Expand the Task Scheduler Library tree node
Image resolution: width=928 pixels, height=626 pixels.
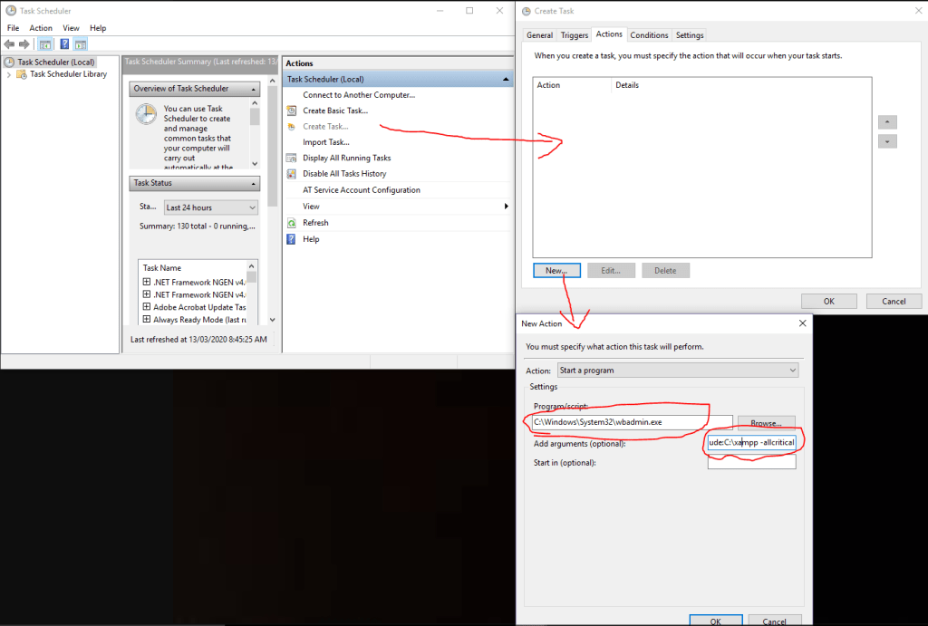pos(9,74)
